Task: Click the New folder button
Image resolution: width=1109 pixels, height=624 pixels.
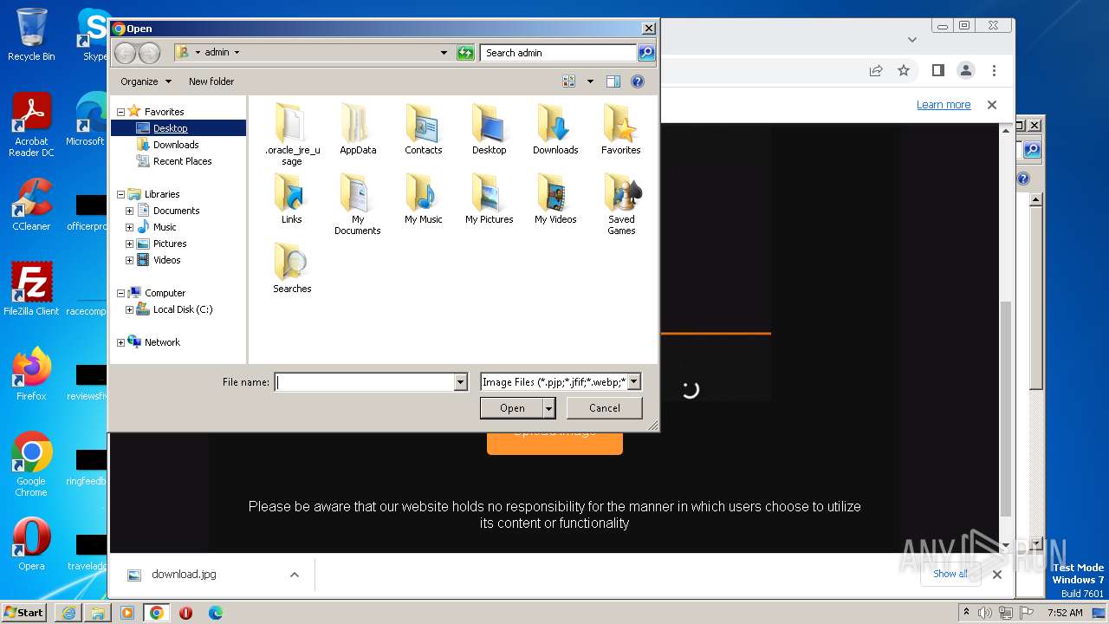Action: 211,81
